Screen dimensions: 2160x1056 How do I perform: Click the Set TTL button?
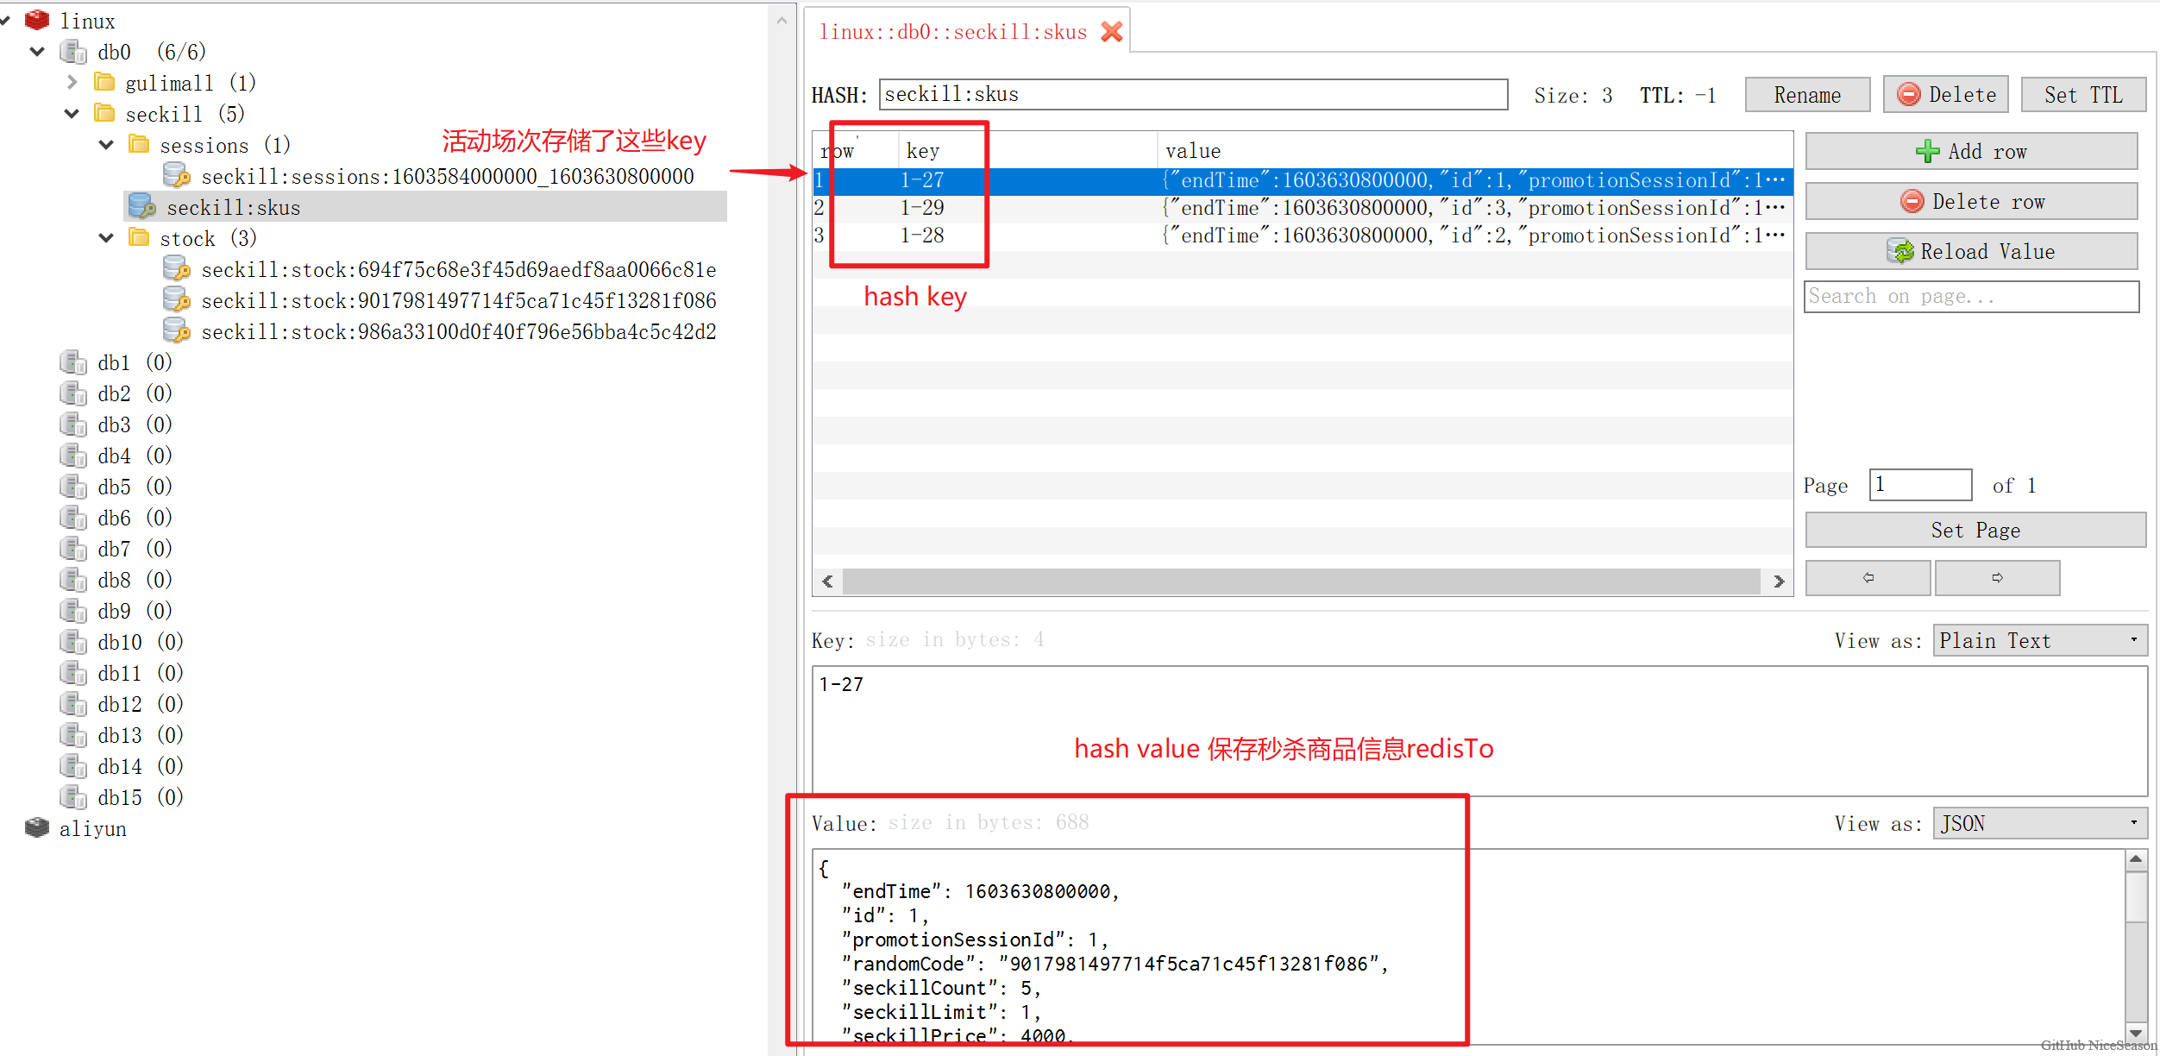pos(2082,95)
